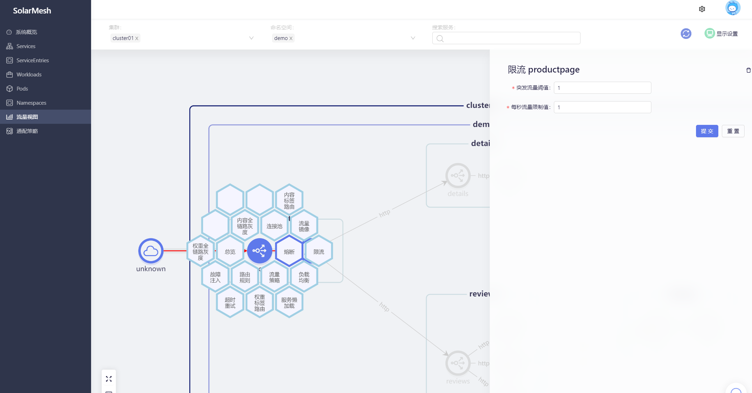Expand the 命名空间 namespace dropdown
752x393 pixels.
pos(413,38)
